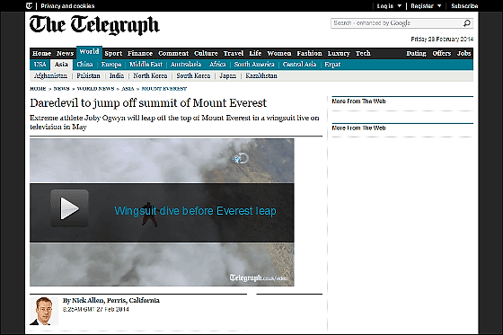Focus the Google-enhanced search field
This screenshot has height=335, width=503.
pyautogui.click(x=397, y=23)
